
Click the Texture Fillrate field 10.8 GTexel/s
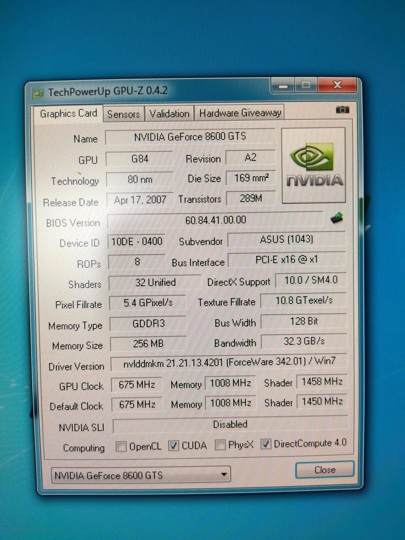point(304,301)
